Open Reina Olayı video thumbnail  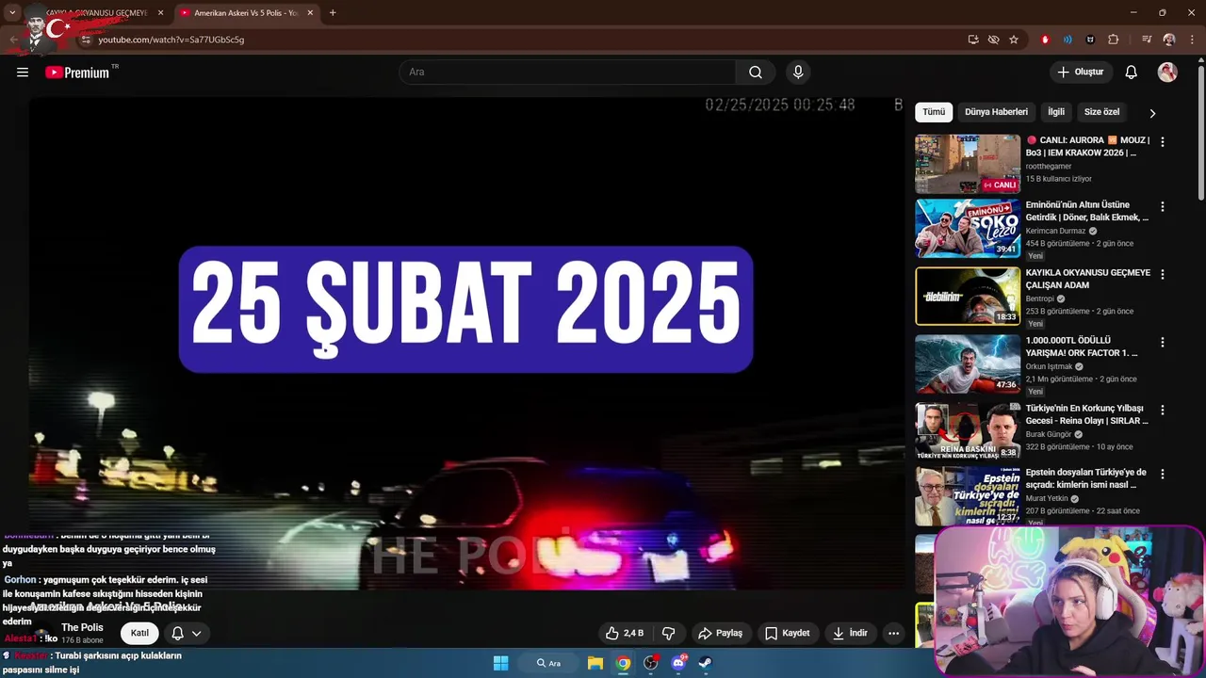968,431
